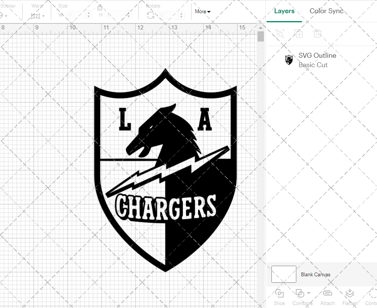
Task: Click the height stepper arrows
Action: point(129,15)
